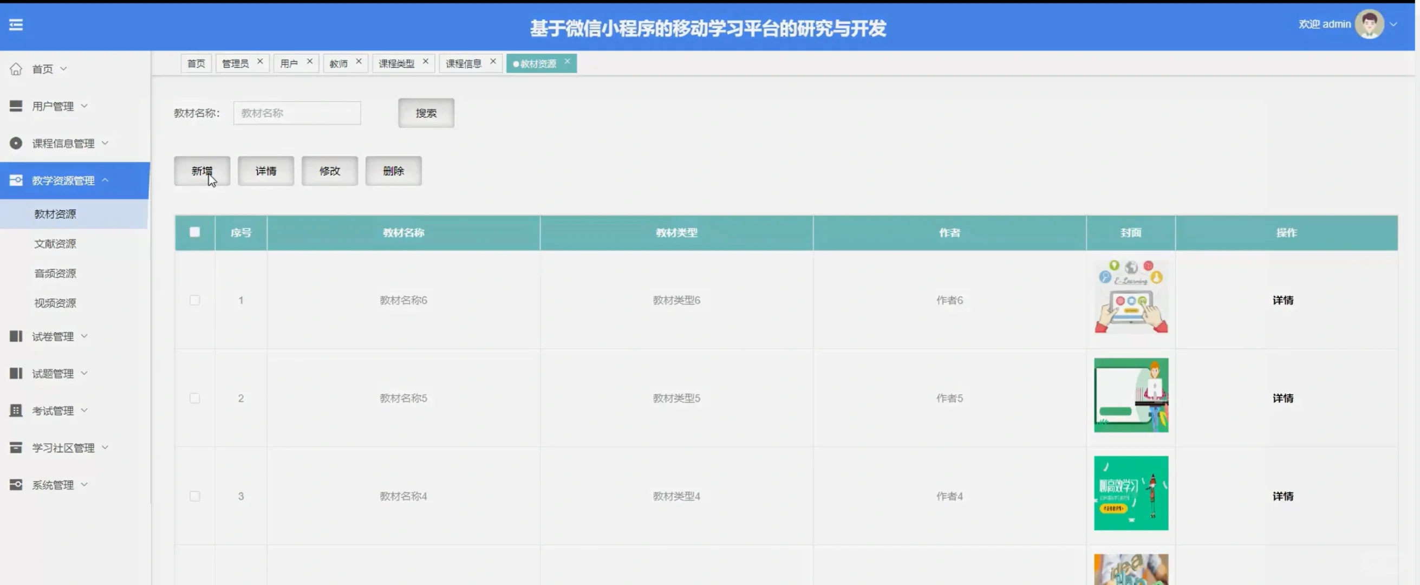Viewport: 1420px width, 585px height.
Task: Check the select-all checkbox in table header
Action: [x=194, y=232]
